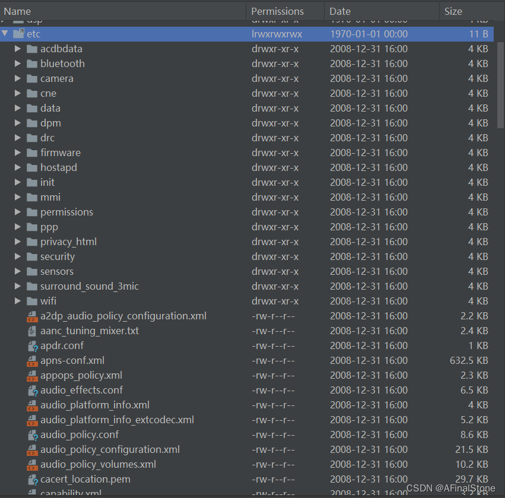Click XML icon of audio_policy_volumes.xml

[x=32, y=465]
